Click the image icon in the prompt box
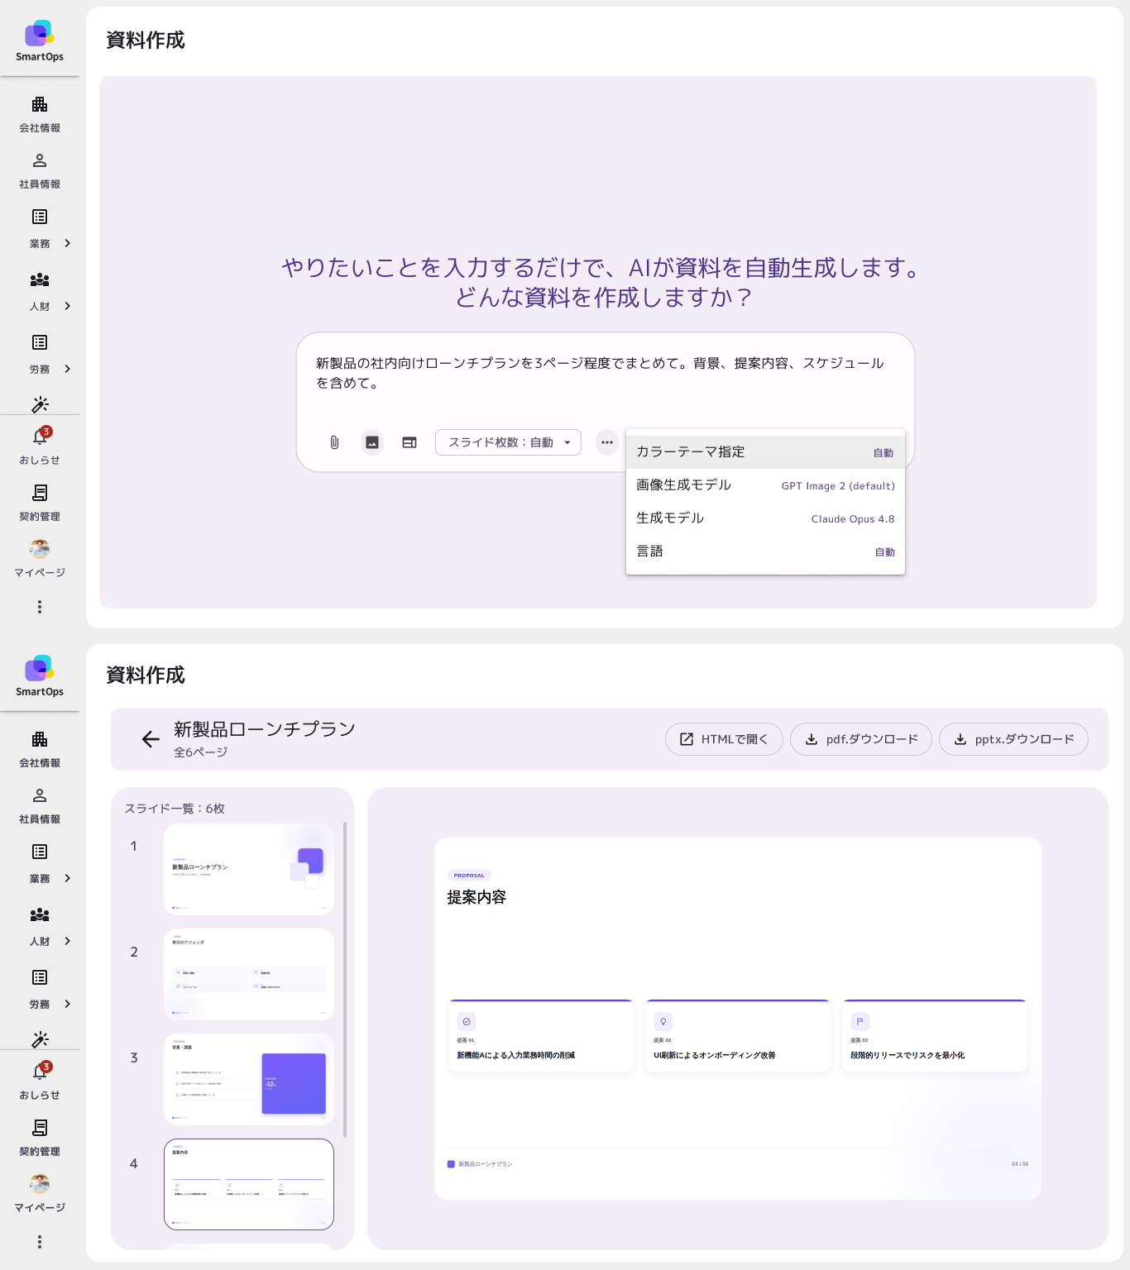 point(372,442)
